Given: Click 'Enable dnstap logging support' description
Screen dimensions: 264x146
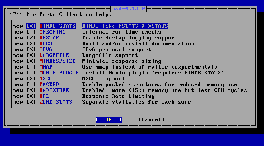Looking at the screenshot, I should 130,38.
